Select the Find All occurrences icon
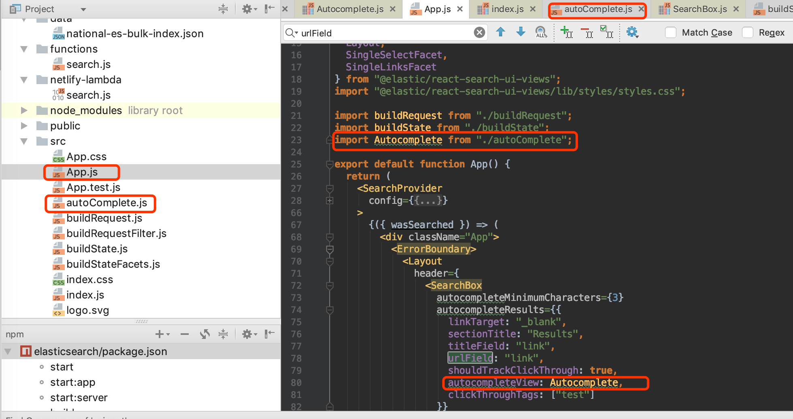 540,32
